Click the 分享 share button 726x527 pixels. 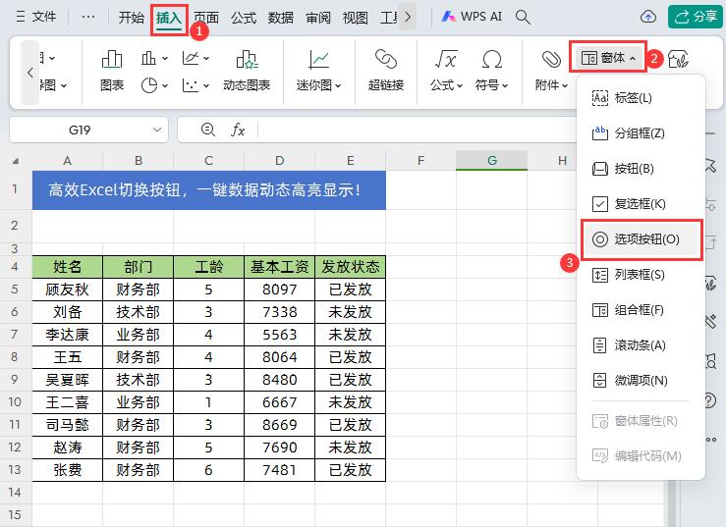[x=696, y=17]
